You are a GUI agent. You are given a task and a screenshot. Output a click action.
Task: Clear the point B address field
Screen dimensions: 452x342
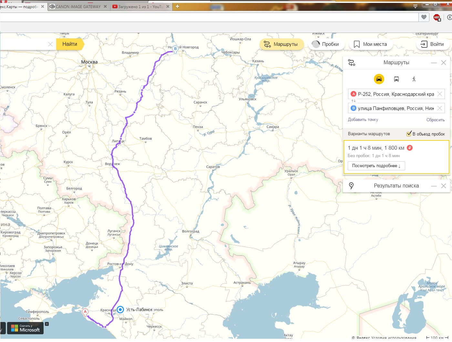tap(440, 108)
